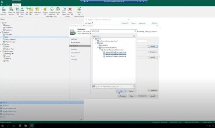
Task: Select the last ESXi host under Disaster Recovery Infrastructure
Action: pos(116,57)
